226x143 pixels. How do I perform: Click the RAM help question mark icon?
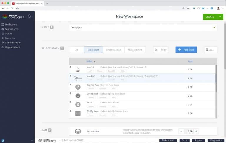(x=50, y=130)
